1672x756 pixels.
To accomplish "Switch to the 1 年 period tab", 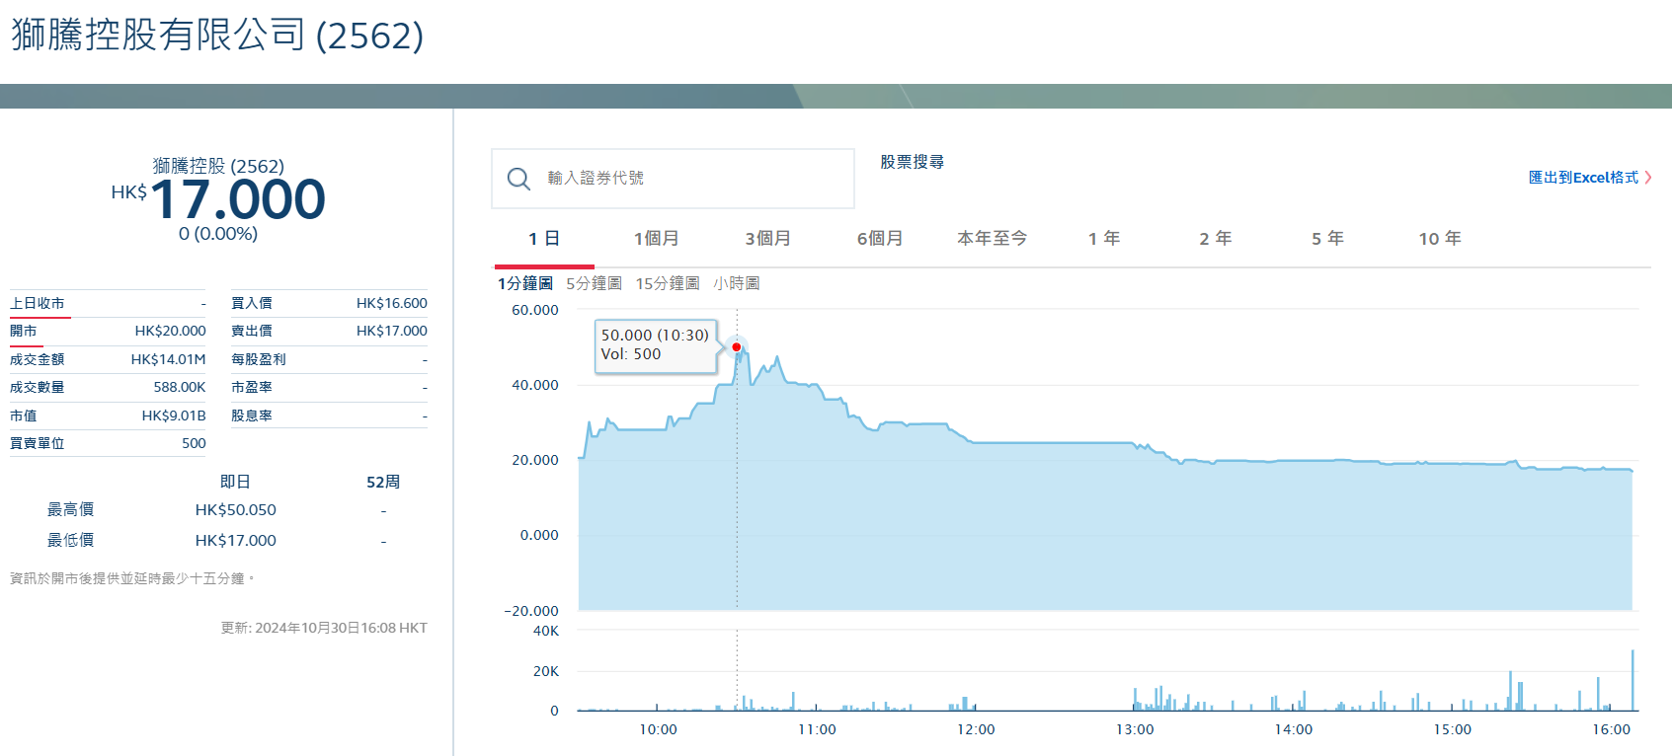I will (x=1104, y=239).
